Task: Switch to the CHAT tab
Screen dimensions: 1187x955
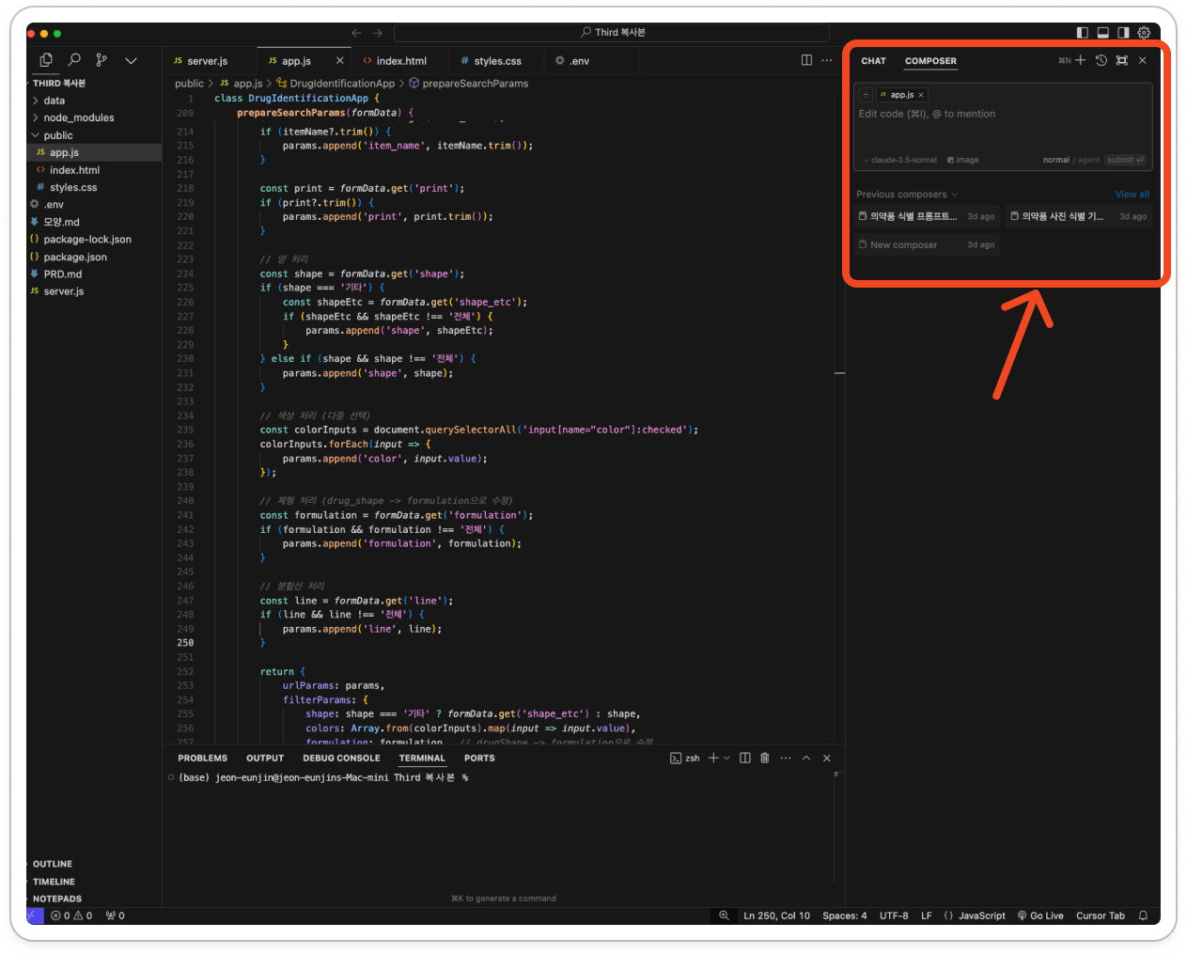Action: 873,61
